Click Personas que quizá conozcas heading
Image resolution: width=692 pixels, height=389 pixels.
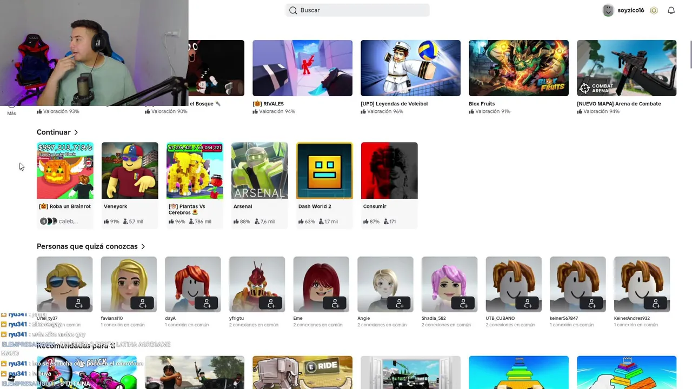click(x=87, y=246)
